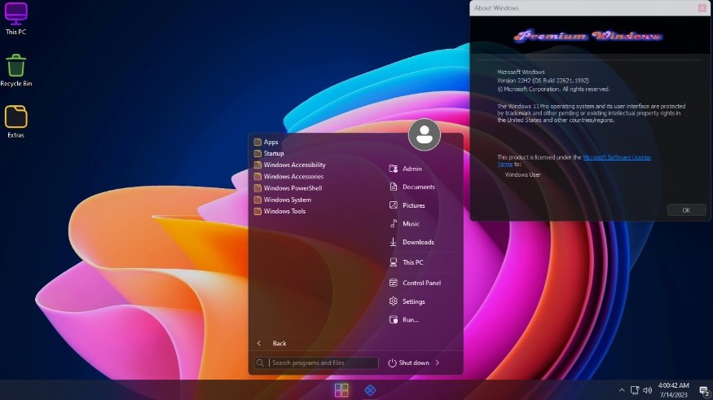Open volume control tray icon
This screenshot has height=400, width=713.
648,390
